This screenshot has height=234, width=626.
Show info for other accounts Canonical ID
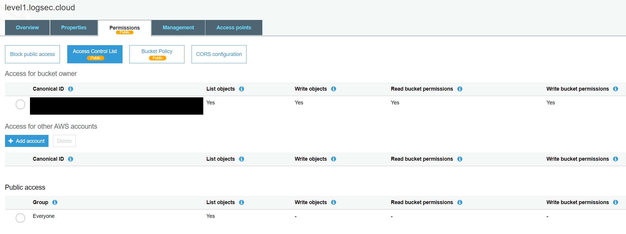coord(71,159)
